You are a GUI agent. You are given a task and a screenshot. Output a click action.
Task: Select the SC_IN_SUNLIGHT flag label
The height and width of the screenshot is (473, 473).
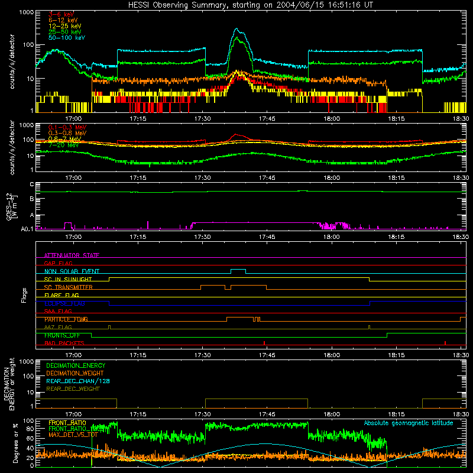click(x=68, y=279)
